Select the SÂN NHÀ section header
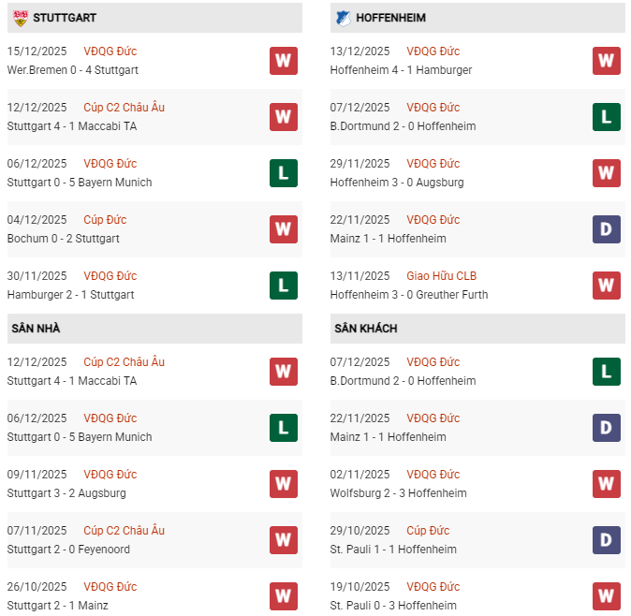Image resolution: width=631 pixels, height=616 pixels. tap(36, 329)
